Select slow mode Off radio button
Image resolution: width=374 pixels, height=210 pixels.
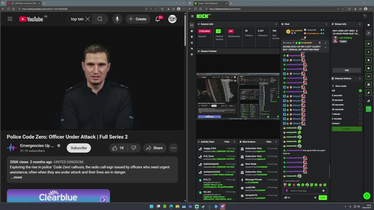tap(360, 91)
